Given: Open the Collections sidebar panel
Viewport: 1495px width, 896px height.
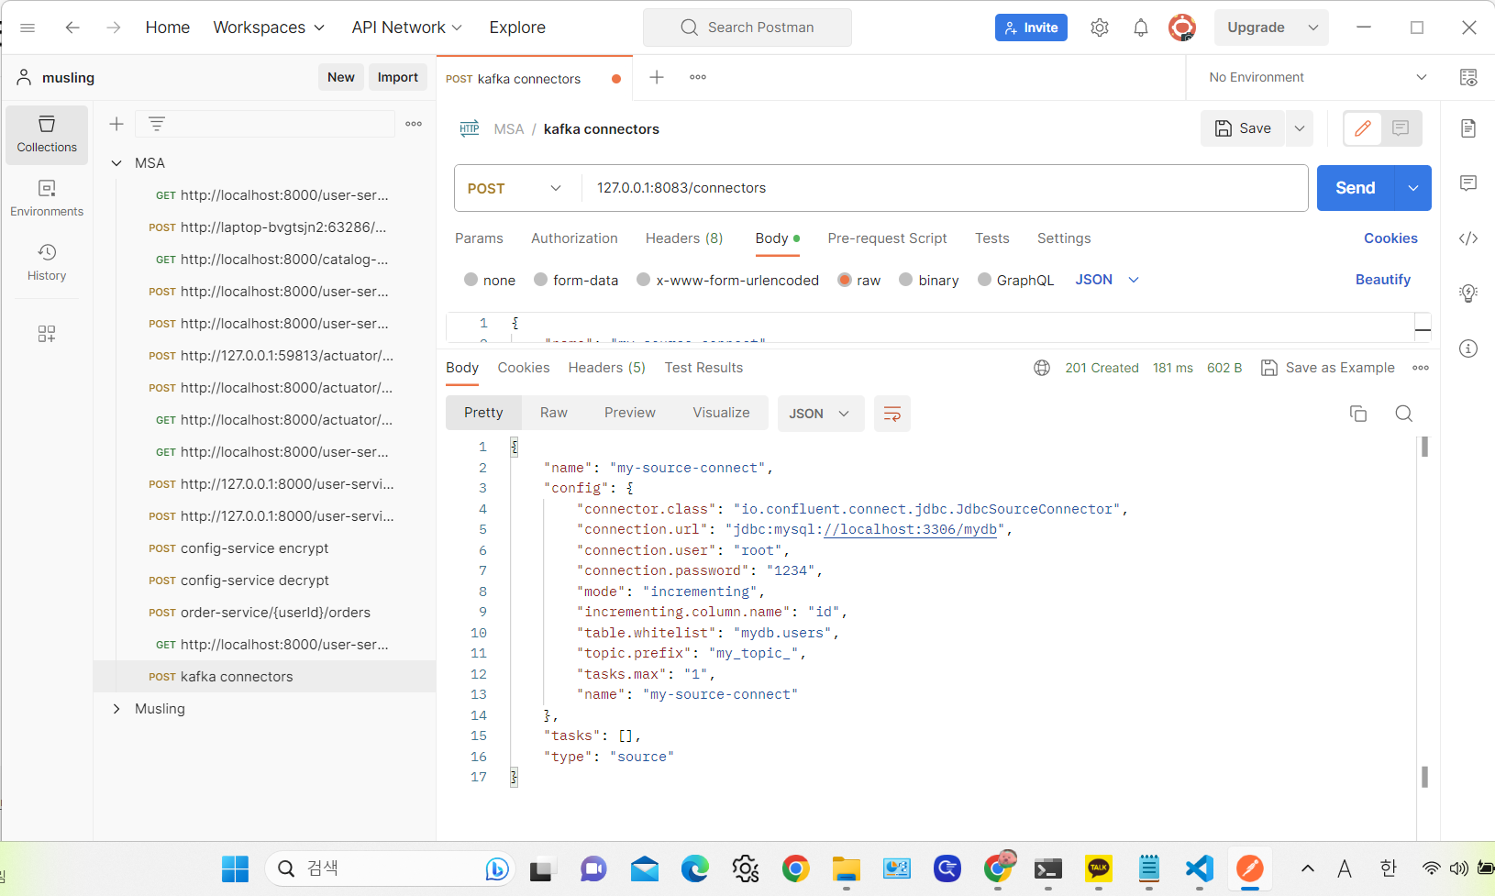Looking at the screenshot, I should (x=47, y=134).
